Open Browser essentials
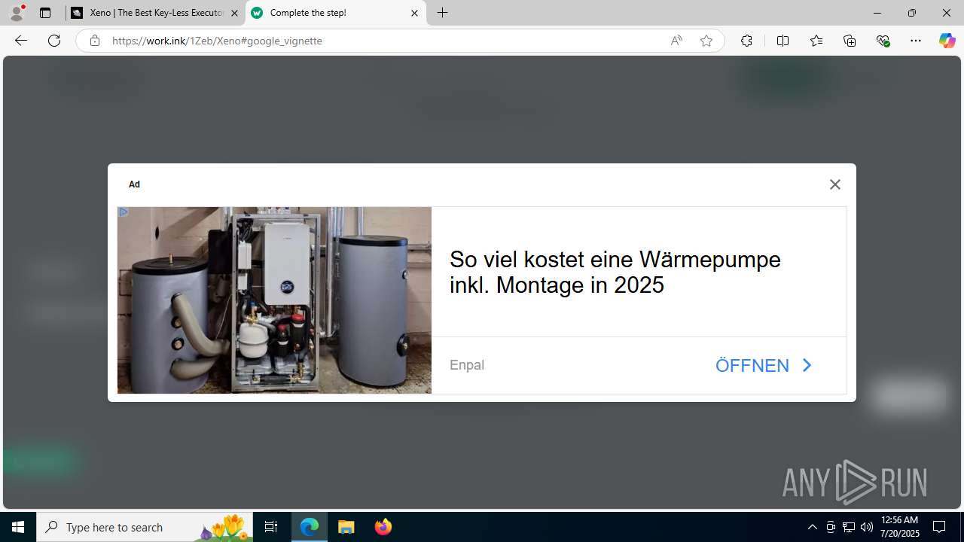The width and height of the screenshot is (964, 542). point(883,41)
